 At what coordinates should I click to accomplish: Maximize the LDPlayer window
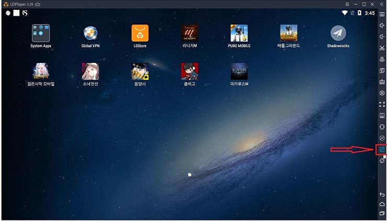coord(364,4)
